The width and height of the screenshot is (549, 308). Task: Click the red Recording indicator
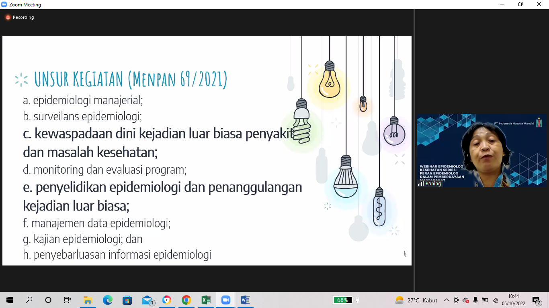pyautogui.click(x=20, y=17)
